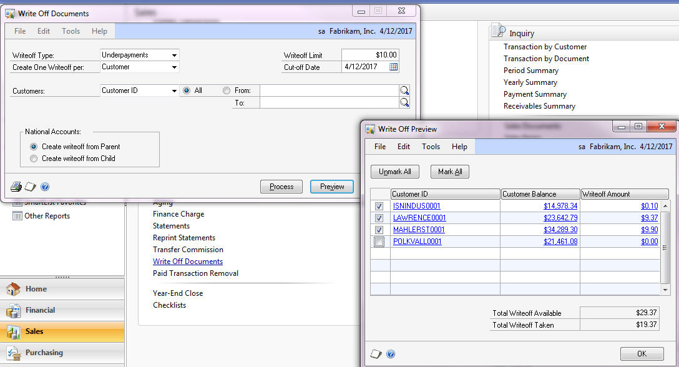The height and width of the screenshot is (367, 679).
Task: Open the note icon in Write Off Documents
Action: 31,187
